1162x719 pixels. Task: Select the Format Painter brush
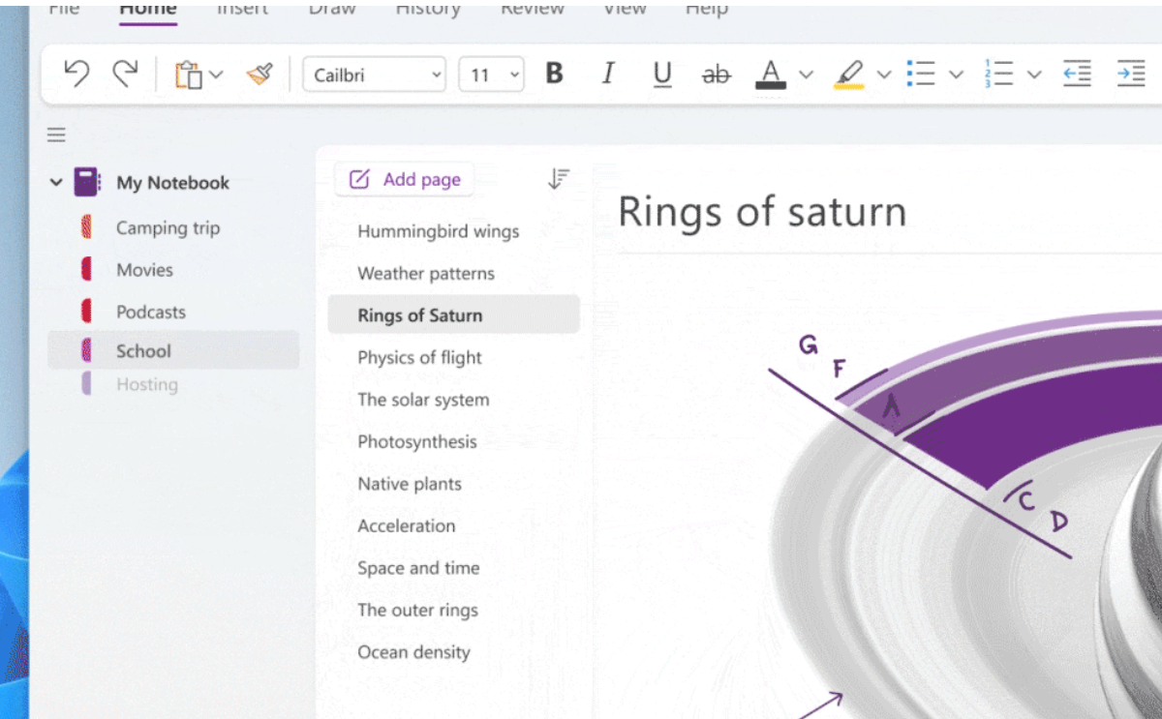(260, 74)
